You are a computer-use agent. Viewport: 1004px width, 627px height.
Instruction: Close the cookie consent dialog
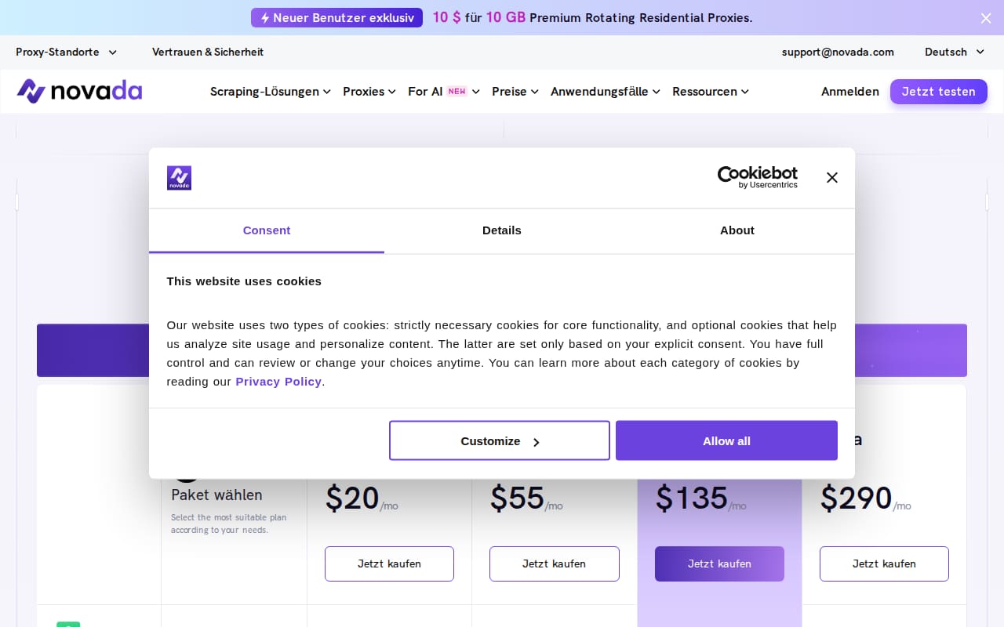[832, 178]
